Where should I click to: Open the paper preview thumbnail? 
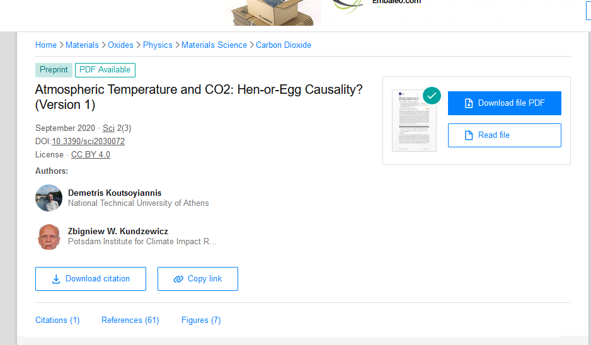[x=413, y=121]
